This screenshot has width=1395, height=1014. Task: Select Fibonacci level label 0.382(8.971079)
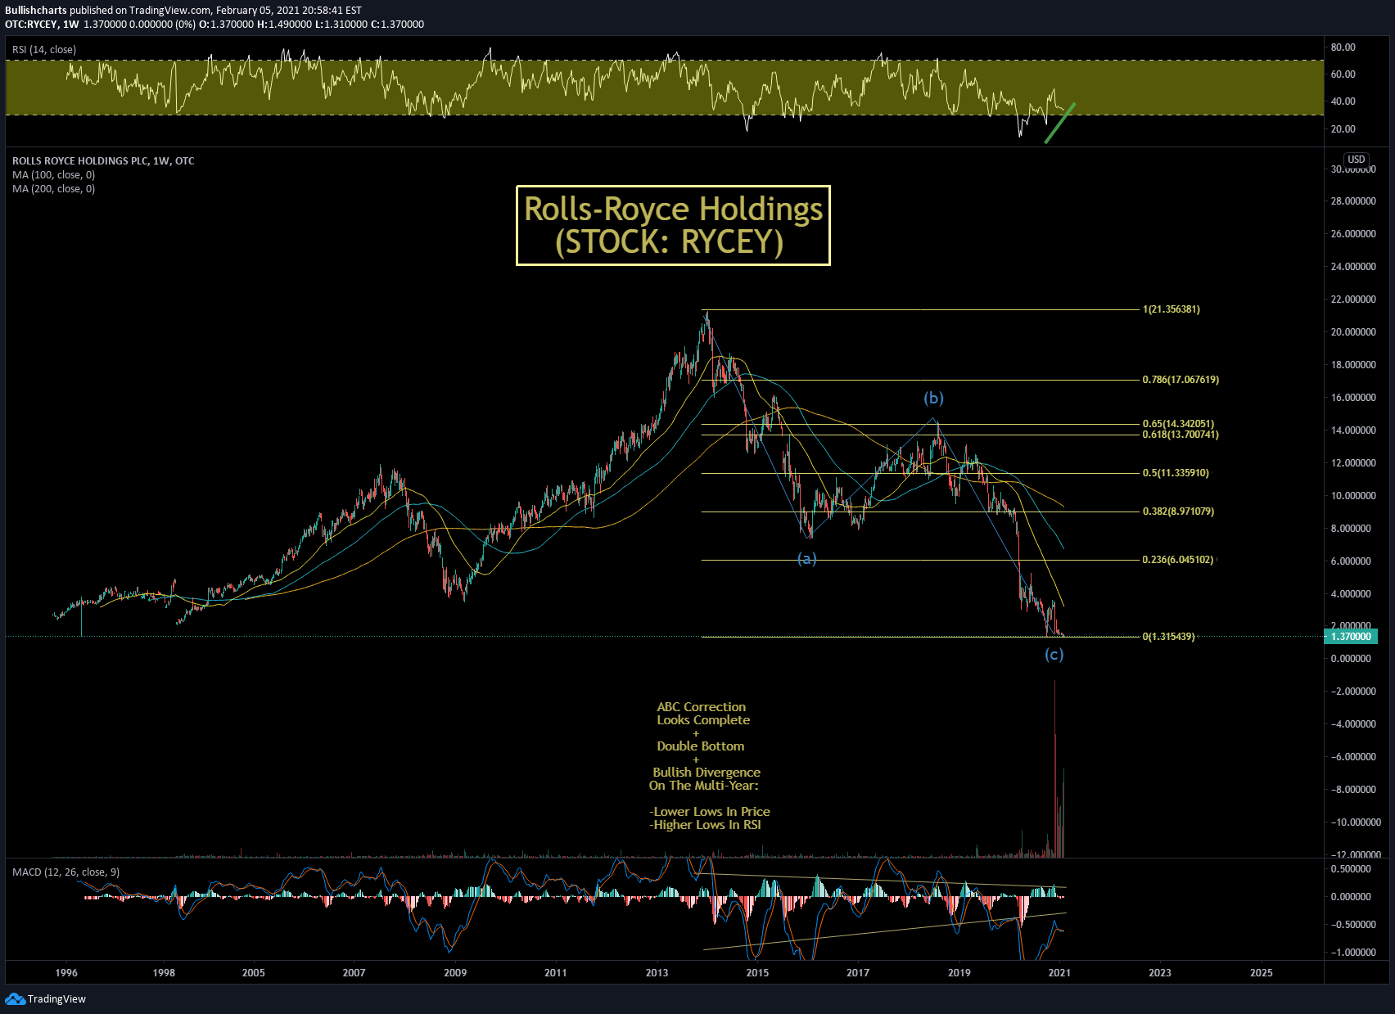click(1178, 512)
